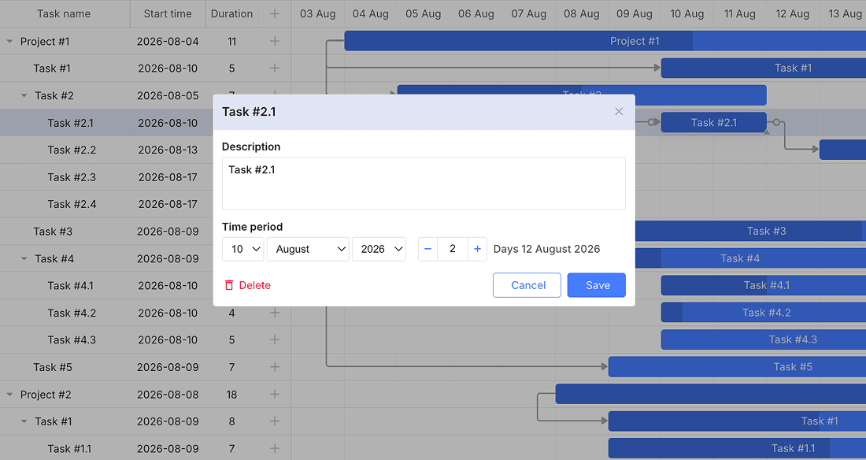Collapse the Project #1 tree node
The height and width of the screenshot is (460, 866).
(9, 41)
